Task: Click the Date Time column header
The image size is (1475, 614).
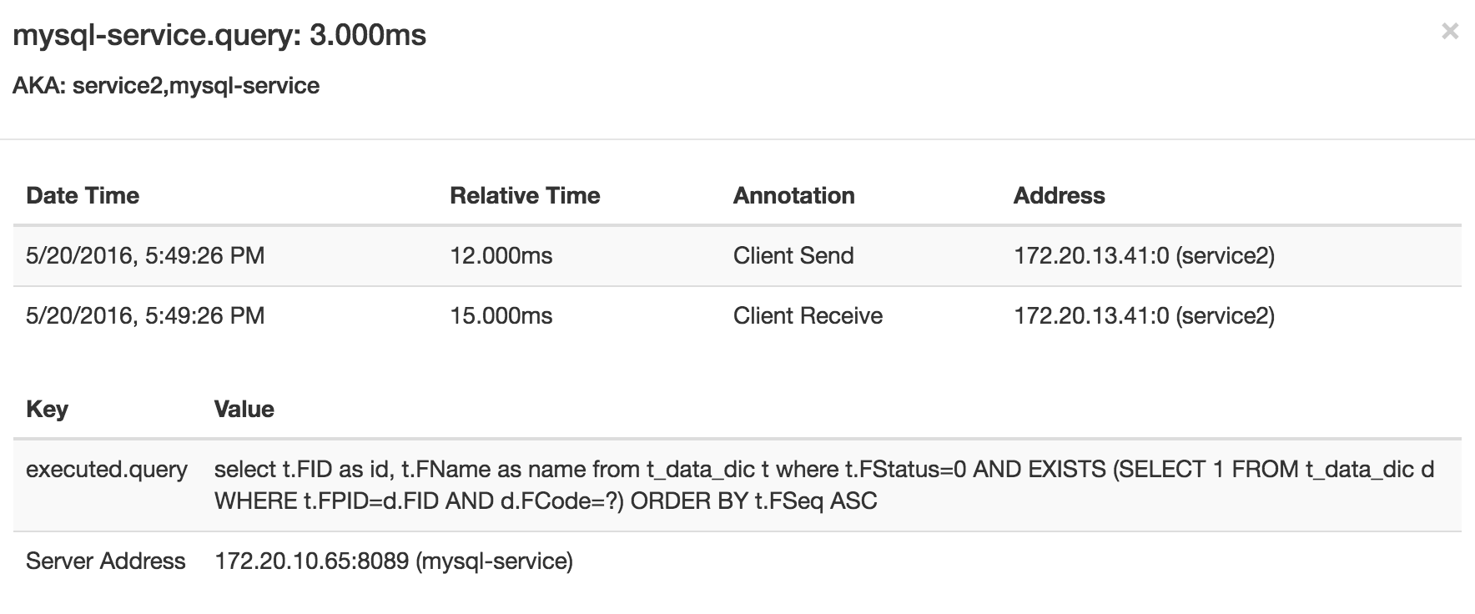Action: (83, 195)
